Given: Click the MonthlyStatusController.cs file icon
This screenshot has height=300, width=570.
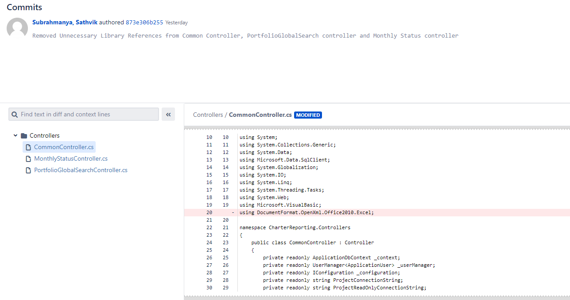Looking at the screenshot, I should point(28,158).
